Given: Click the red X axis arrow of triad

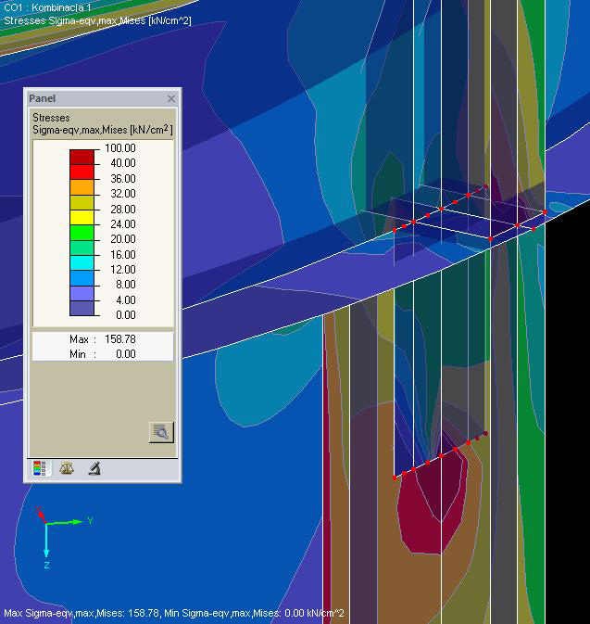Looking at the screenshot, I should (x=41, y=515).
